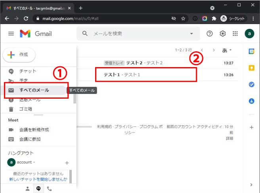
Task: Expand the search options dropdown arrow
Action: [x=192, y=34]
